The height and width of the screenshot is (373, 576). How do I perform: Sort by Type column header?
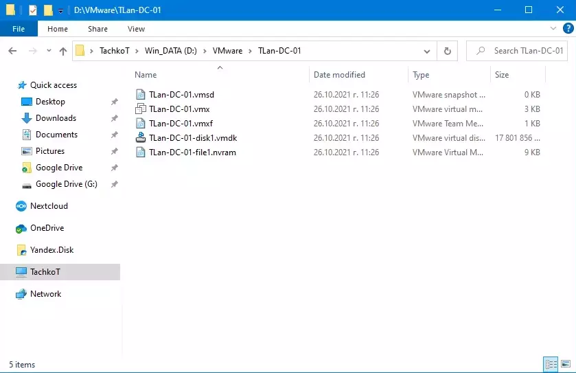(449, 75)
